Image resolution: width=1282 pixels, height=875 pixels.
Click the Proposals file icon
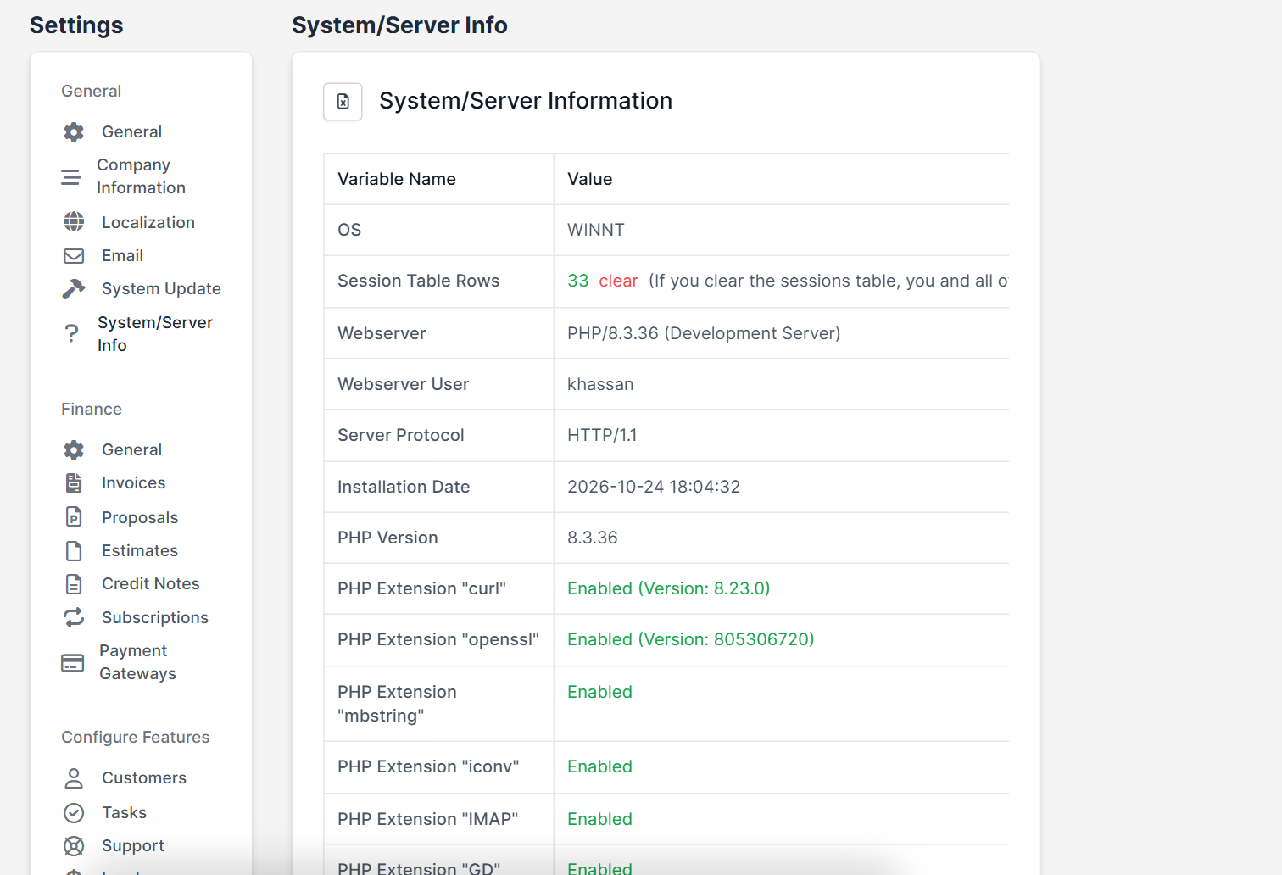74,517
